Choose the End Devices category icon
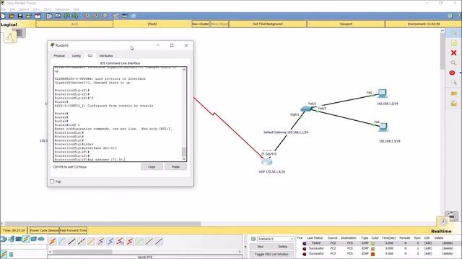Image resolution: width=462 pixels, height=259 pixels. [12, 239]
